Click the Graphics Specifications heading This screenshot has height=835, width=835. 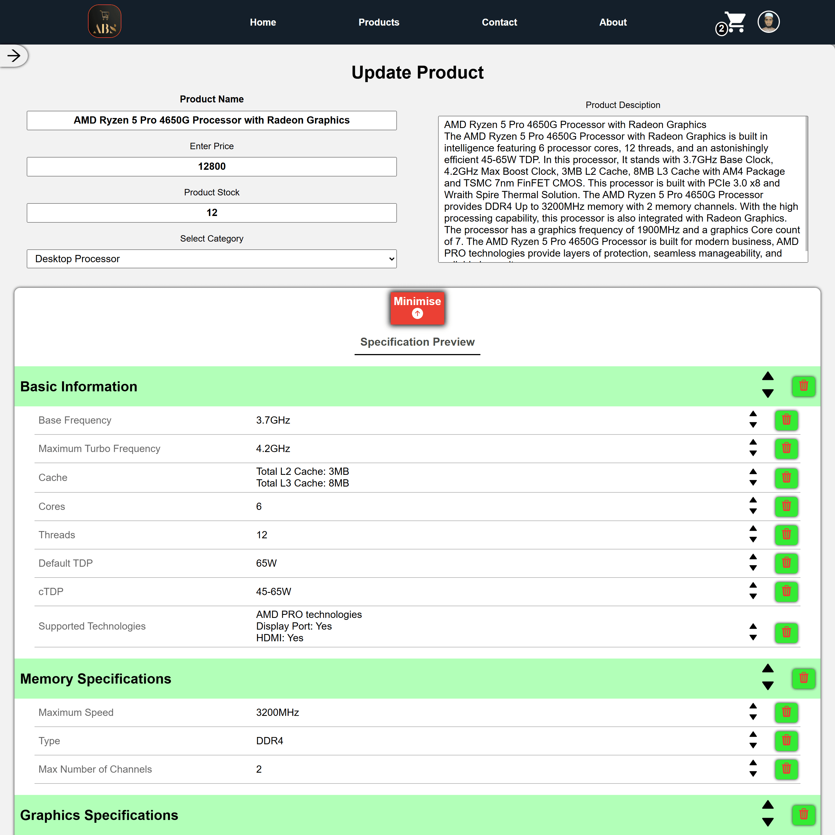[x=99, y=815]
